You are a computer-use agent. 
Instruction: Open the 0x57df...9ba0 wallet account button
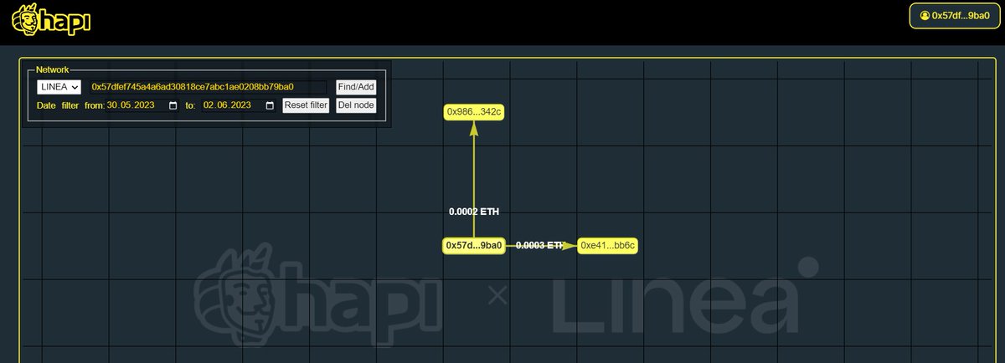(x=954, y=15)
